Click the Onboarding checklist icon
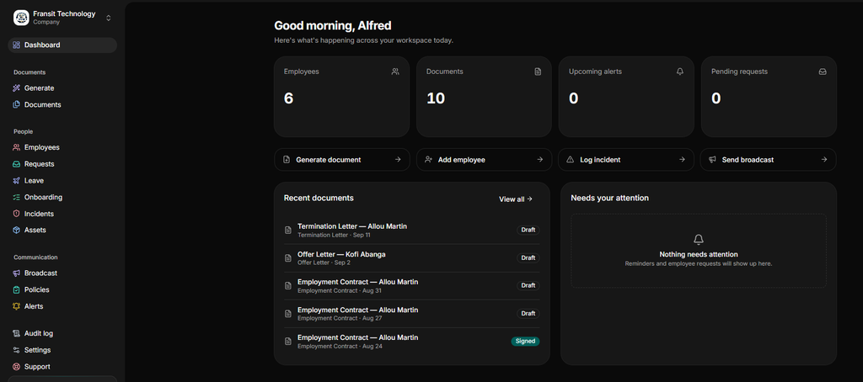This screenshot has width=863, height=382. click(x=17, y=197)
